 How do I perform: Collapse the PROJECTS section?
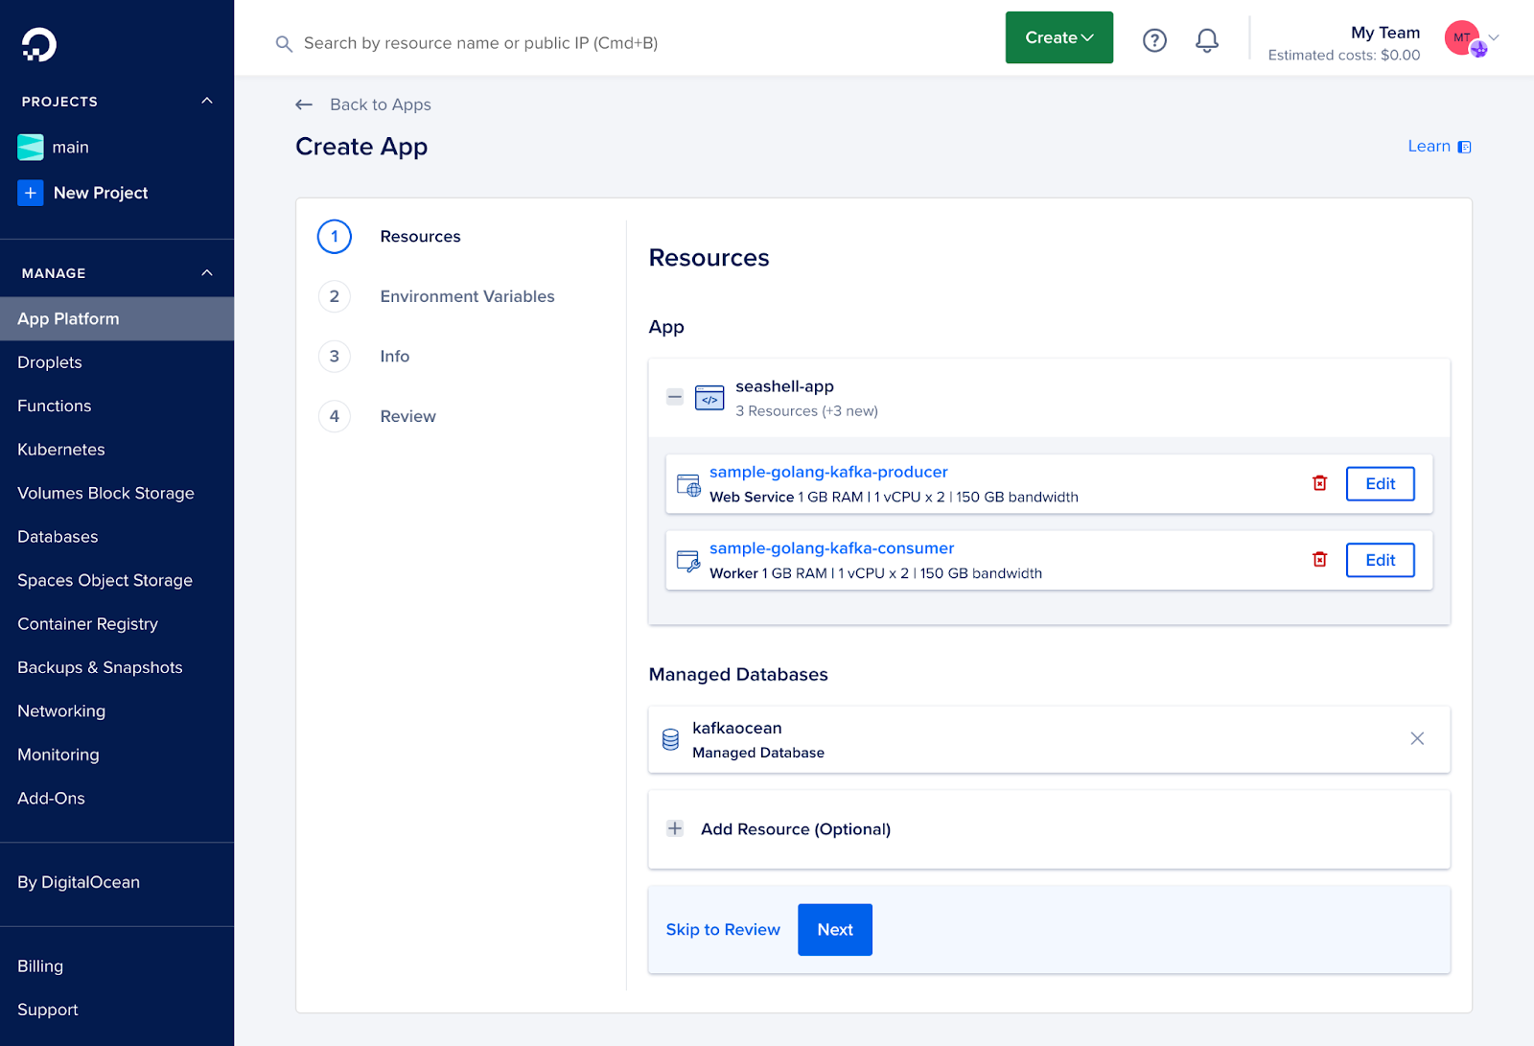click(207, 100)
